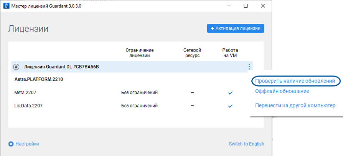Click the Ограничение лицензии column header
Screen dimensions: 343x156
tap(139, 53)
